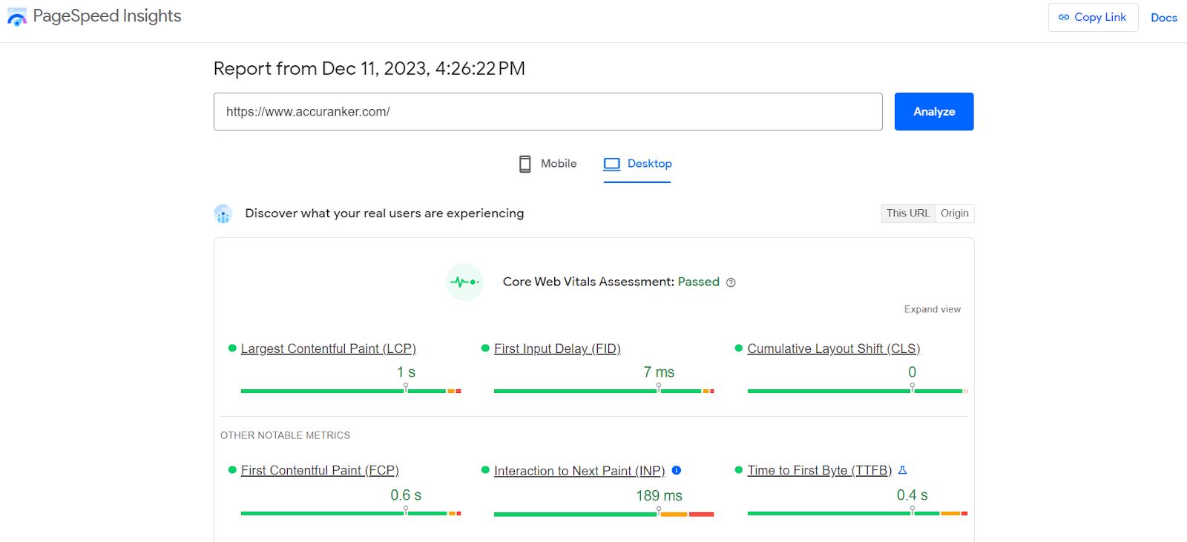Click the INP distribution bar
Viewport: 1187px width, 542px height.
click(604, 514)
